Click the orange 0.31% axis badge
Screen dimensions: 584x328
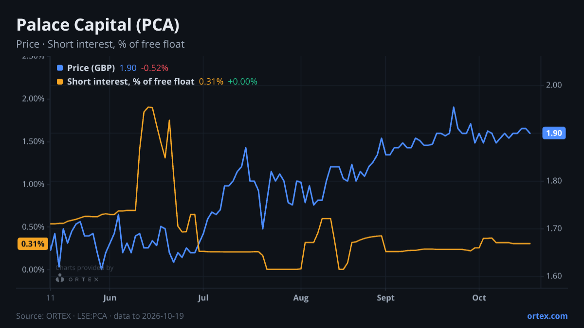pyautogui.click(x=33, y=244)
